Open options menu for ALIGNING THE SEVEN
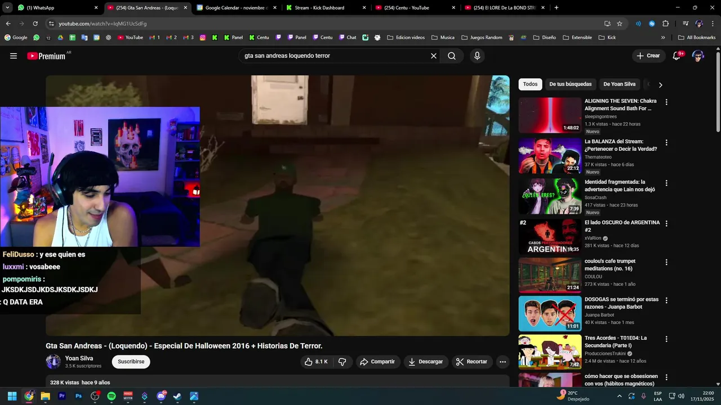 click(x=666, y=102)
